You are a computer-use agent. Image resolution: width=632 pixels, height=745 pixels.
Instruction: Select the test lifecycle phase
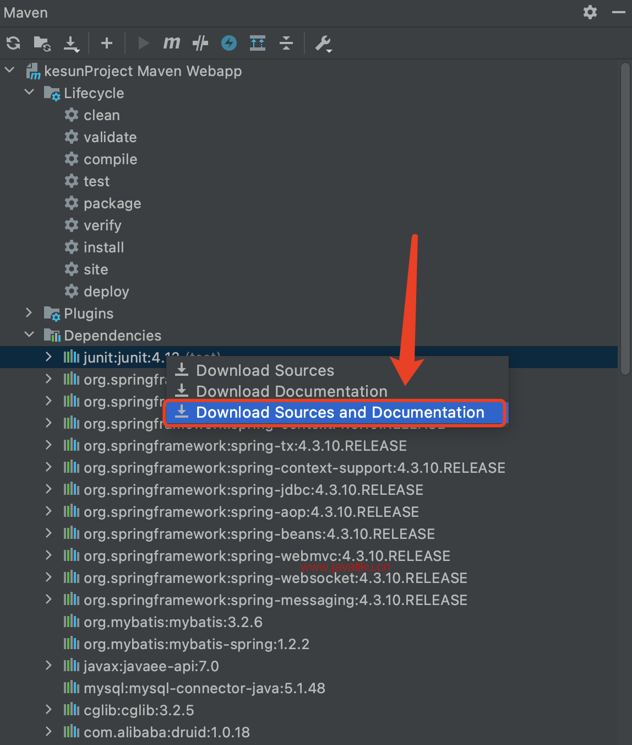[96, 181]
